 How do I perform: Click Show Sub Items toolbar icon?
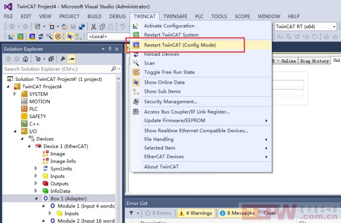pos(78,37)
